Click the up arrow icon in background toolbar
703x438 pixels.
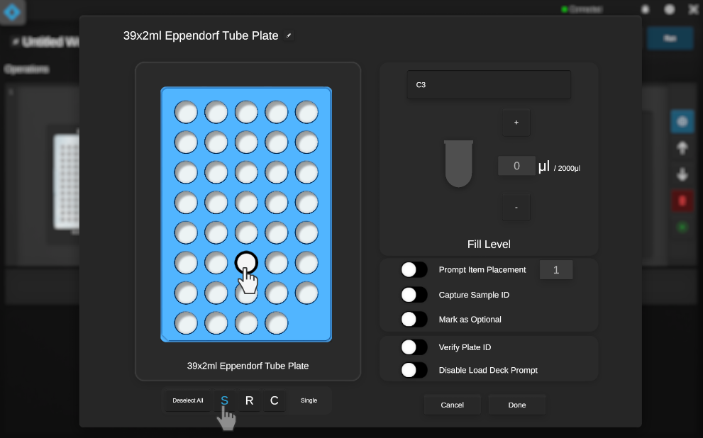pos(682,148)
